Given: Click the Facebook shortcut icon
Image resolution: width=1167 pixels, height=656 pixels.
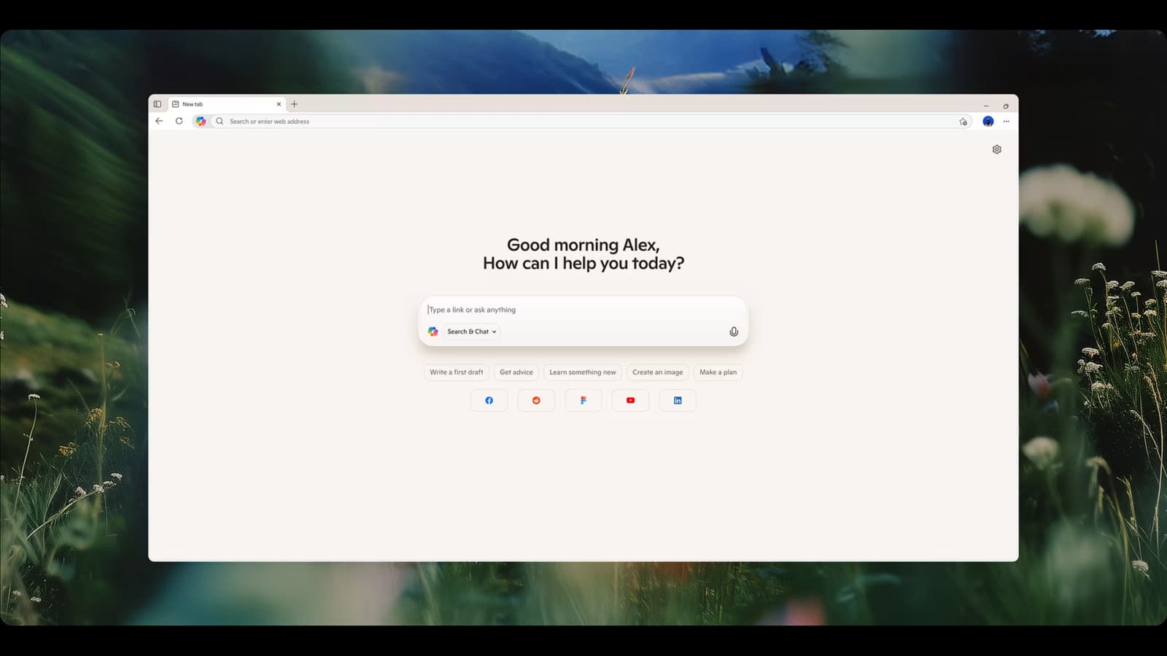Looking at the screenshot, I should 489,400.
